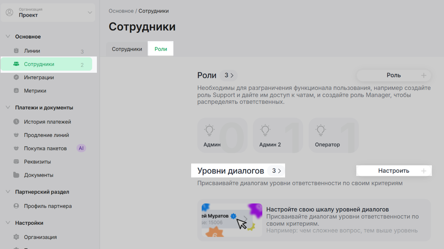Click the Документы folder icon
This screenshot has height=249, width=444.
click(x=16, y=175)
